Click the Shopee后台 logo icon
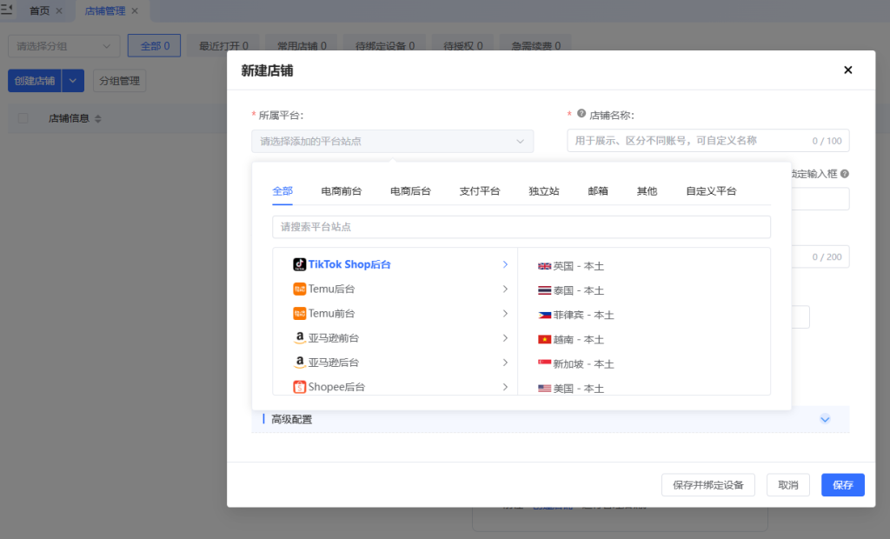890x539 pixels. click(299, 387)
